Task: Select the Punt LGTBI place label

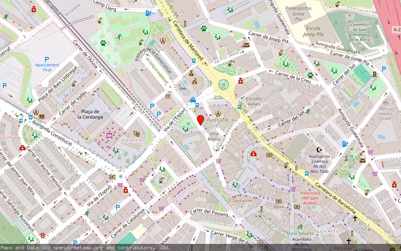Action: pos(218,120)
